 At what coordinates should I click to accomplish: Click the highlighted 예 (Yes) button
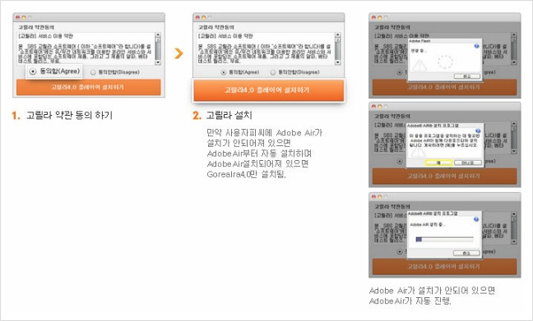pos(438,163)
